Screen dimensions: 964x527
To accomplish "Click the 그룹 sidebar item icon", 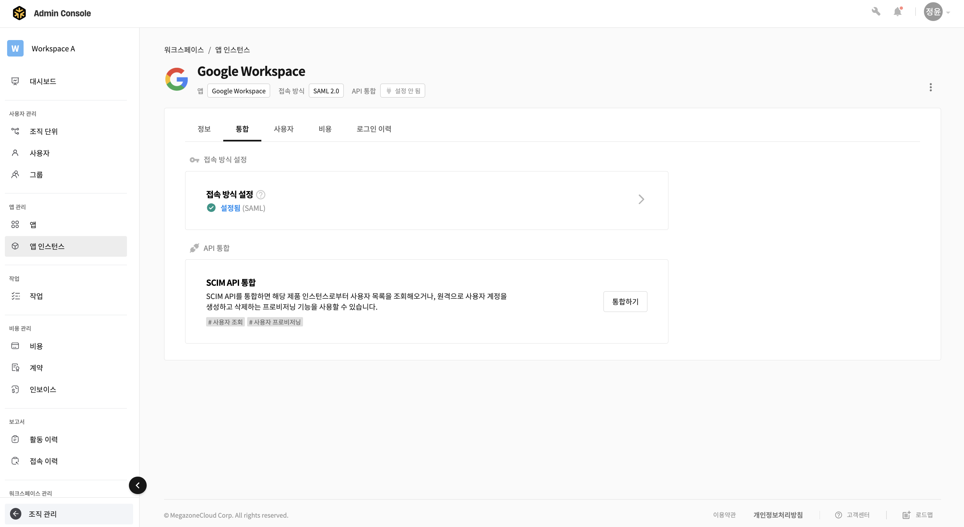I will (x=15, y=175).
